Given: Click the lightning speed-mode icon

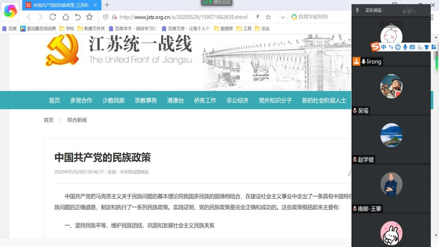Looking at the screenshot, I should click(258, 17).
